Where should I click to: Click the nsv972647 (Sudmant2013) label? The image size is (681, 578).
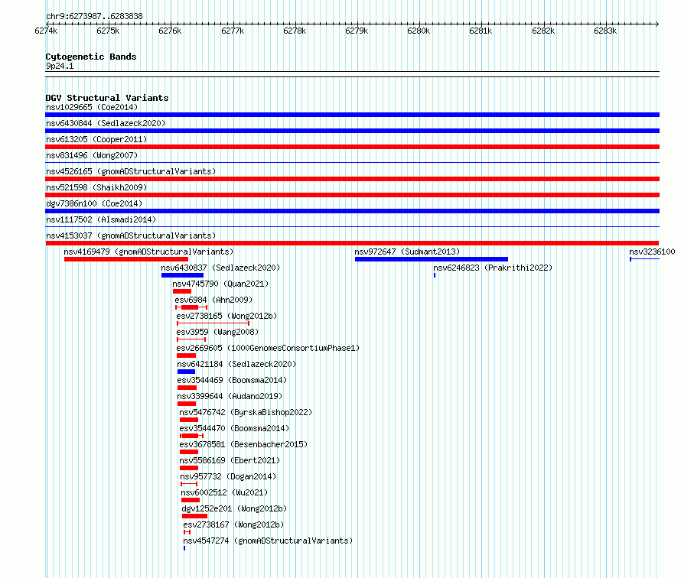(407, 252)
